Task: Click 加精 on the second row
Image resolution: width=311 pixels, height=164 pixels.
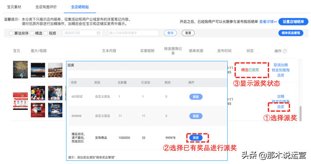Action: 280,96
